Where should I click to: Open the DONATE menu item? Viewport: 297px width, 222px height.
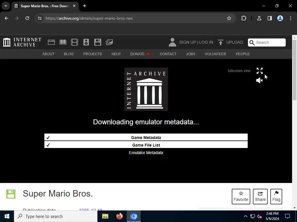pos(140,54)
